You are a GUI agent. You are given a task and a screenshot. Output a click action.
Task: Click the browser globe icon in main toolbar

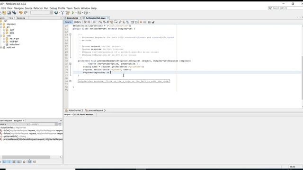click(56, 13)
